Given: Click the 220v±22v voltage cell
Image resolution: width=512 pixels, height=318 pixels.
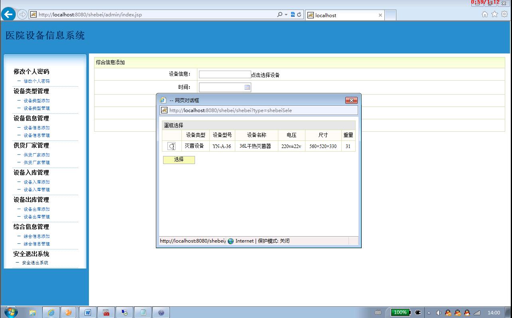Looking at the screenshot, I should click(x=291, y=146).
